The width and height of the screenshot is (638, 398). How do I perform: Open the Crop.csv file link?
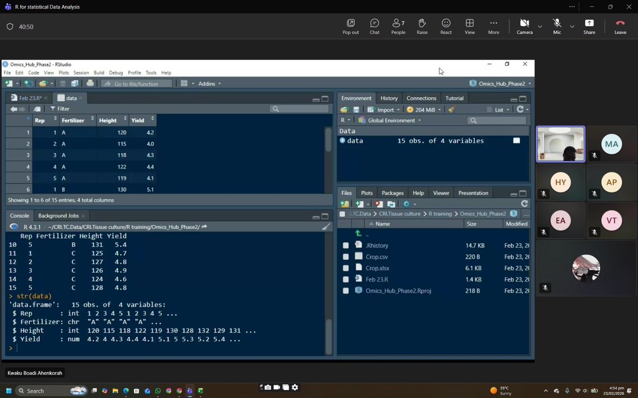[376, 257]
